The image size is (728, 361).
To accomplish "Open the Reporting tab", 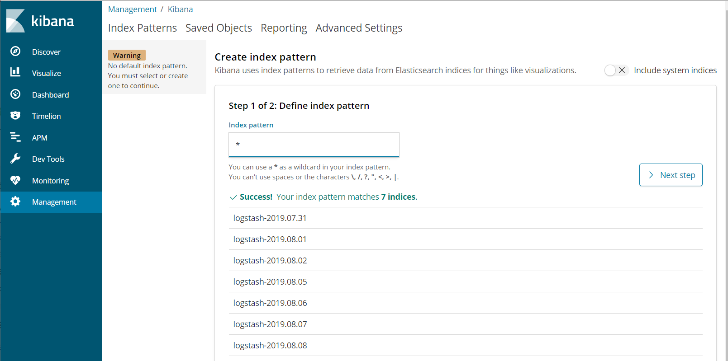I will pyautogui.click(x=284, y=28).
